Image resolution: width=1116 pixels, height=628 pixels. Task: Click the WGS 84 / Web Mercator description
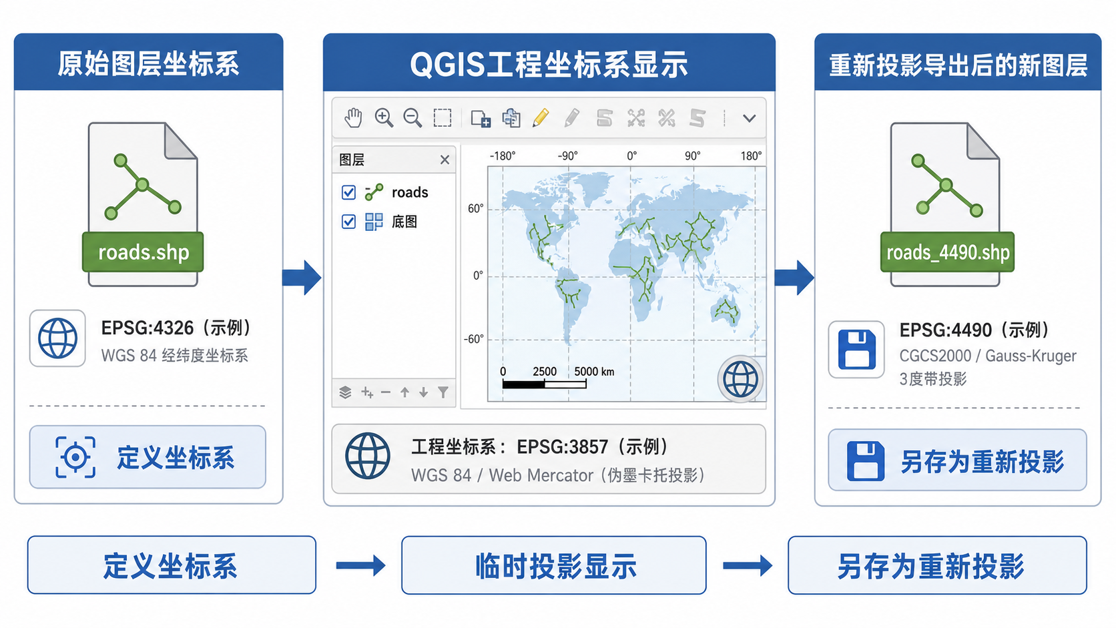tap(559, 475)
